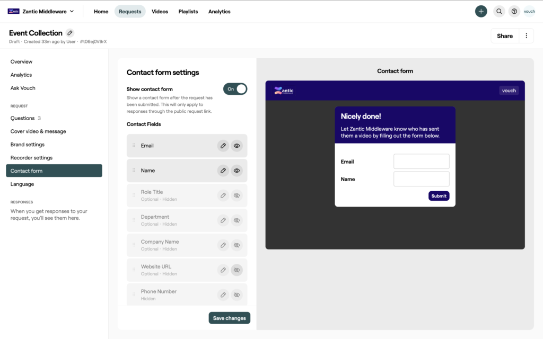This screenshot has width=543, height=339.
Task: Show the Role Title field
Action: pos(237,195)
